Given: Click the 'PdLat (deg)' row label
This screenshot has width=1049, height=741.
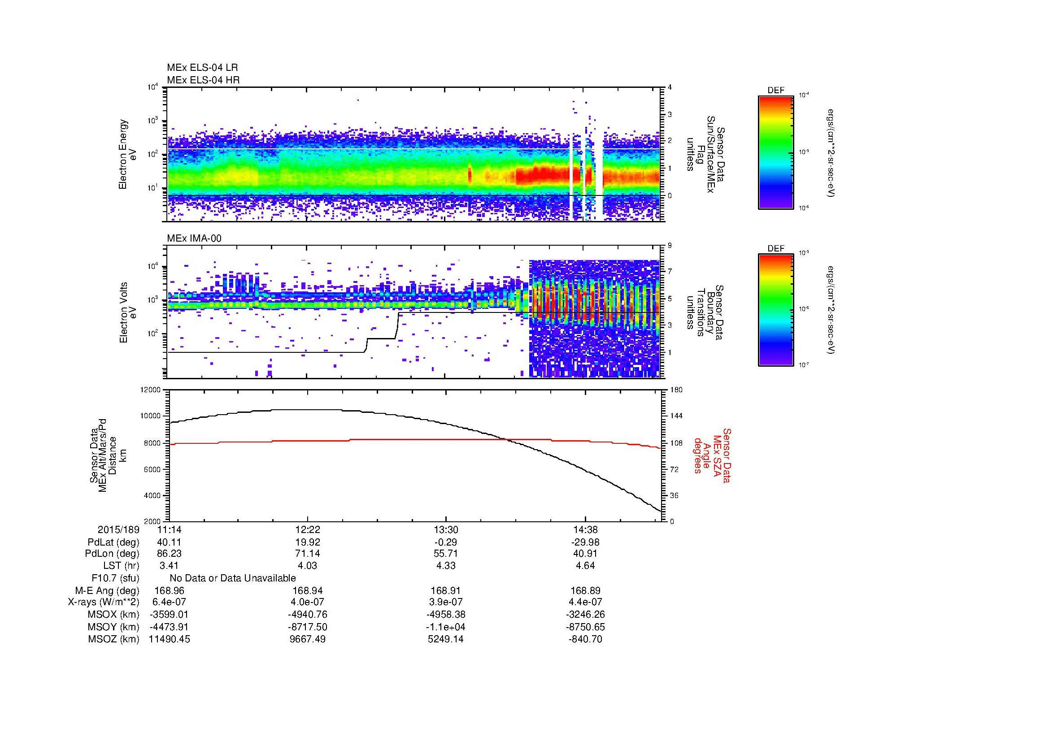Looking at the screenshot, I should (x=113, y=542).
